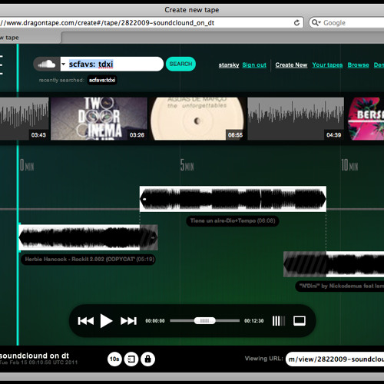Select recently searched scfavs:tdxi tag
384x384 pixels.
point(102,80)
